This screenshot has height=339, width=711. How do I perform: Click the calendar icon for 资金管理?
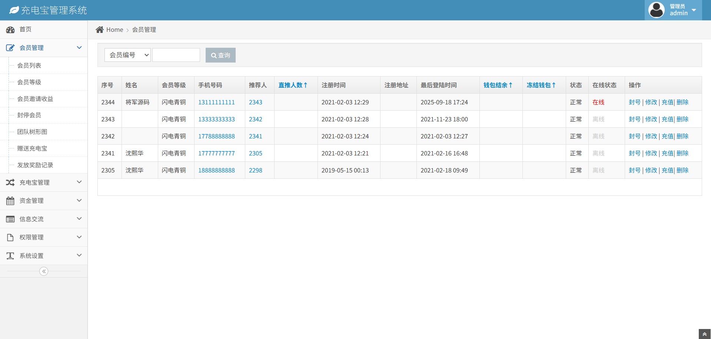tap(10, 201)
